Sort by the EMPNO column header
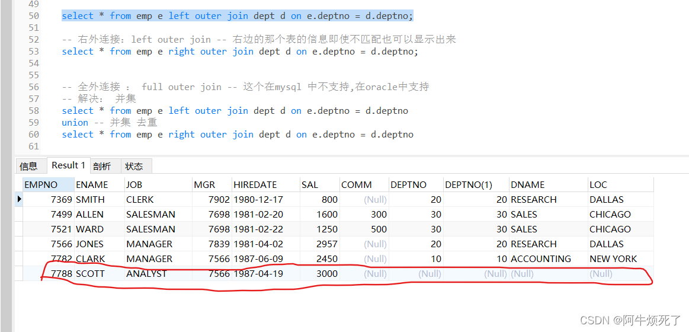 pos(49,185)
